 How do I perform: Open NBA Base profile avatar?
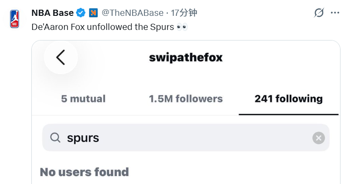pos(15,19)
